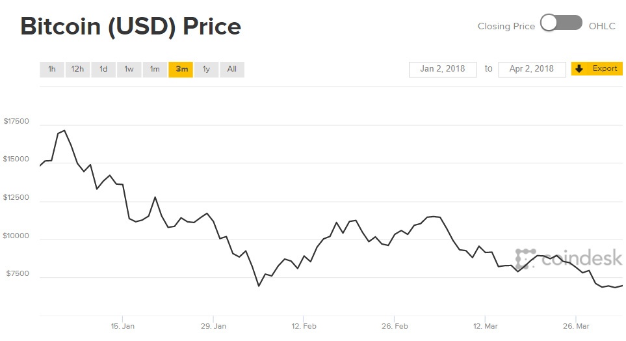Switch to 1w time range
626x341 pixels.
pos(129,69)
